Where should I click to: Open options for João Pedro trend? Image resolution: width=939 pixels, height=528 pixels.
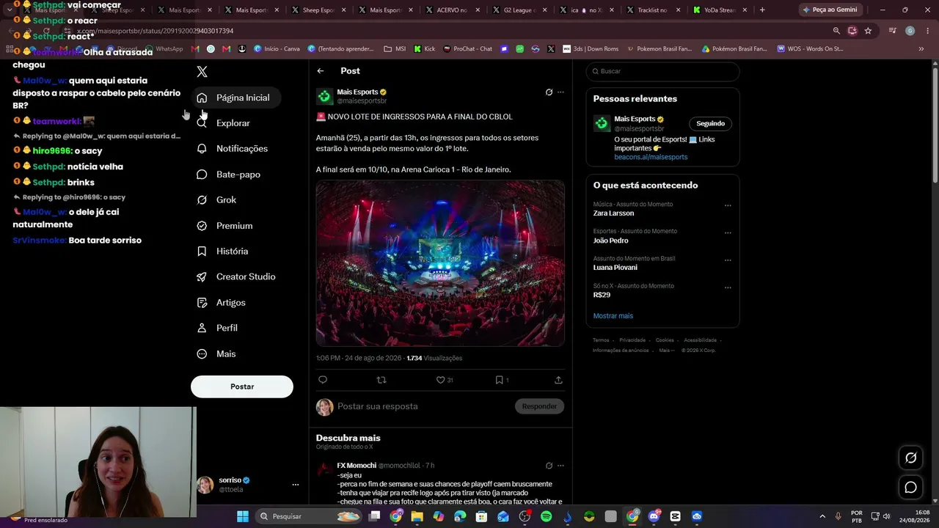pos(728,232)
